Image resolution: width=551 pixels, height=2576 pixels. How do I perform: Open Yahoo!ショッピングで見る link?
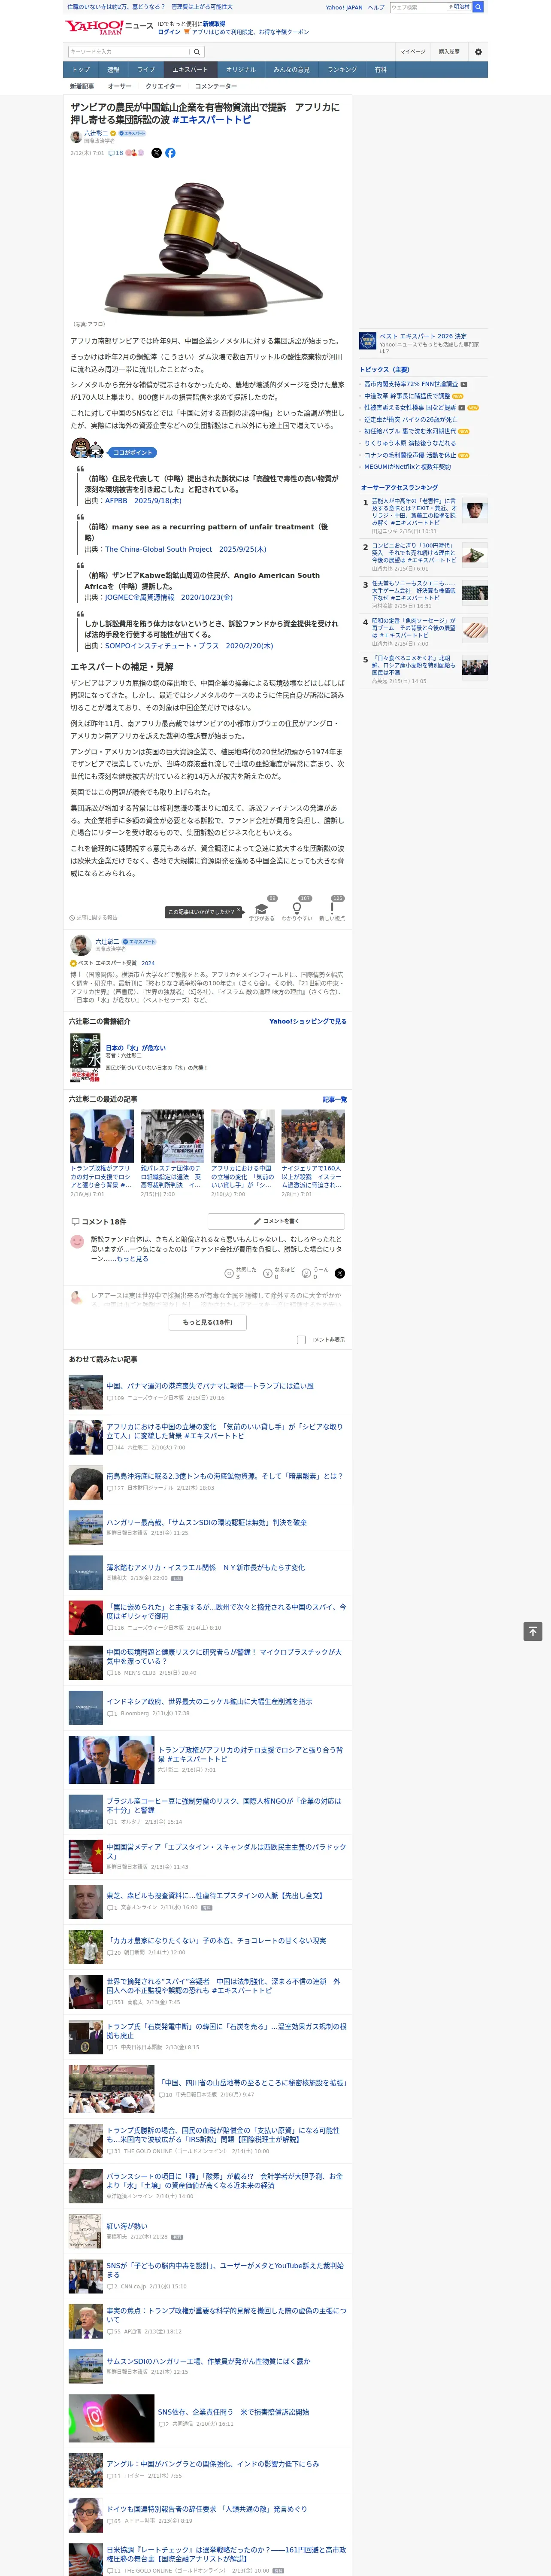[x=308, y=1021]
